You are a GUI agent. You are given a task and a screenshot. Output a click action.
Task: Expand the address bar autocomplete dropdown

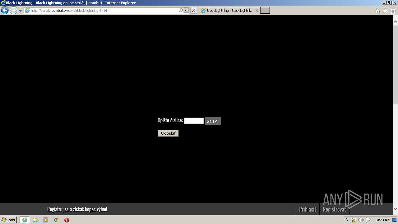click(x=186, y=10)
